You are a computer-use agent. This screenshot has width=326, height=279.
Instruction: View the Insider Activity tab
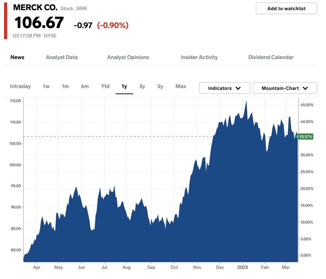pos(199,57)
